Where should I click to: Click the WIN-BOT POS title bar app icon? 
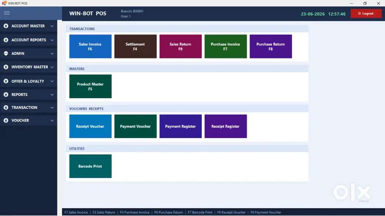click(4, 3)
